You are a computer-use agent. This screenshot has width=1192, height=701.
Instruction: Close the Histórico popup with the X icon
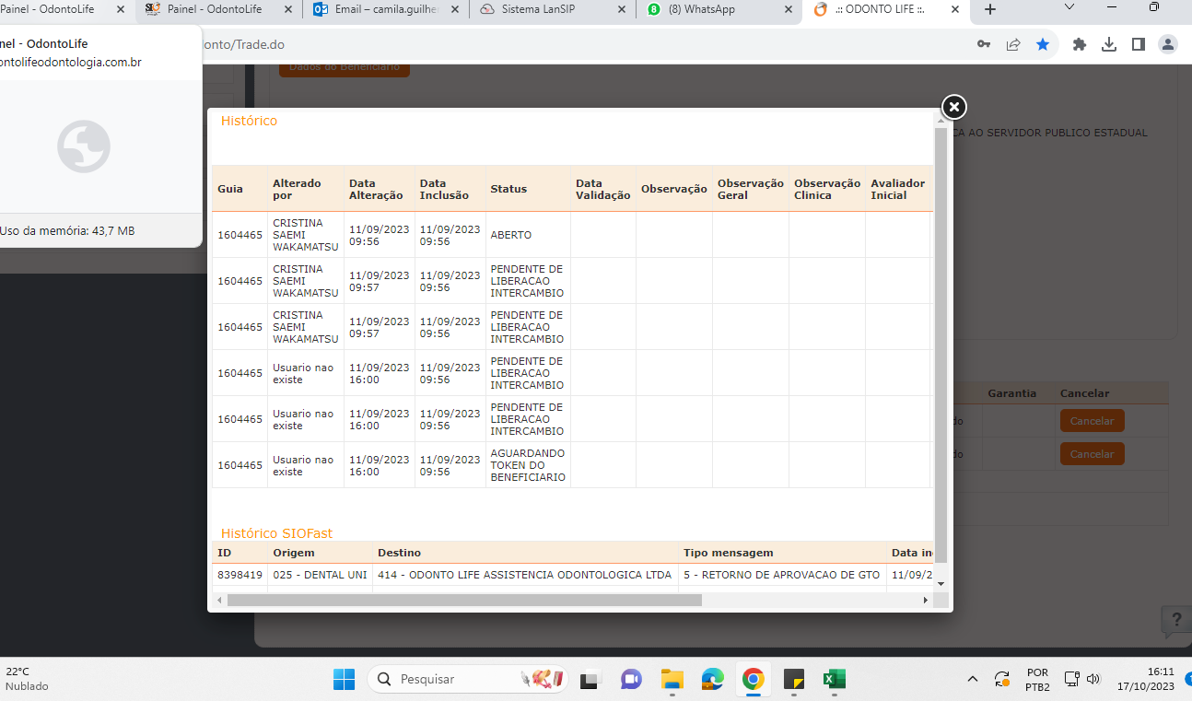954,108
